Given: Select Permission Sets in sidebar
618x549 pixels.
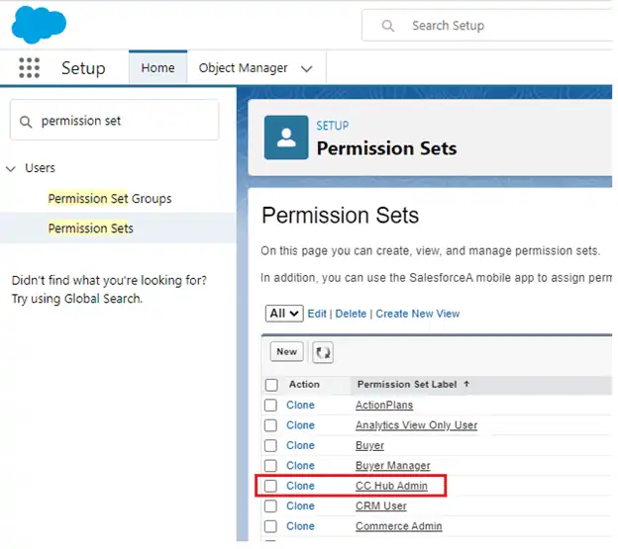Looking at the screenshot, I should point(91,229).
